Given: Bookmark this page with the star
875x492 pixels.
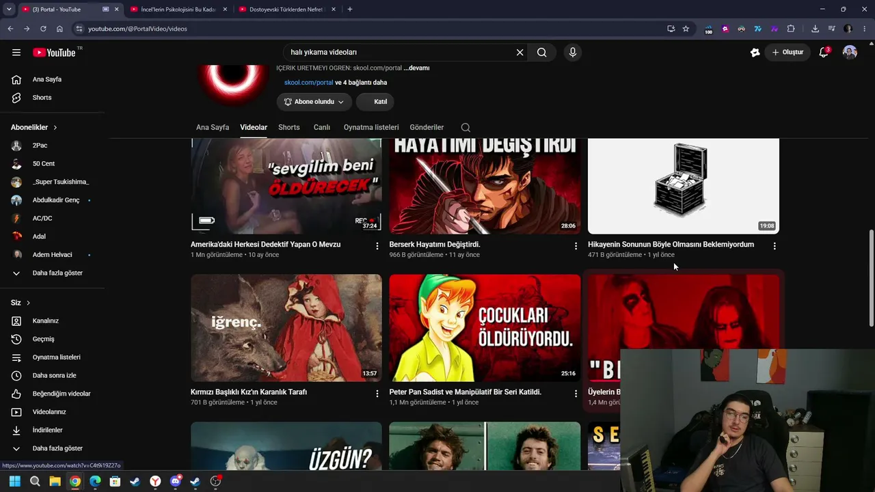Looking at the screenshot, I should [686, 29].
